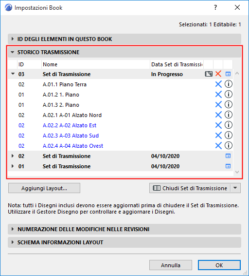Viewport: 249px width, 276px height.
Task: Collapse STORICO TRASMISSIONE panel
Action: click(x=124, y=52)
